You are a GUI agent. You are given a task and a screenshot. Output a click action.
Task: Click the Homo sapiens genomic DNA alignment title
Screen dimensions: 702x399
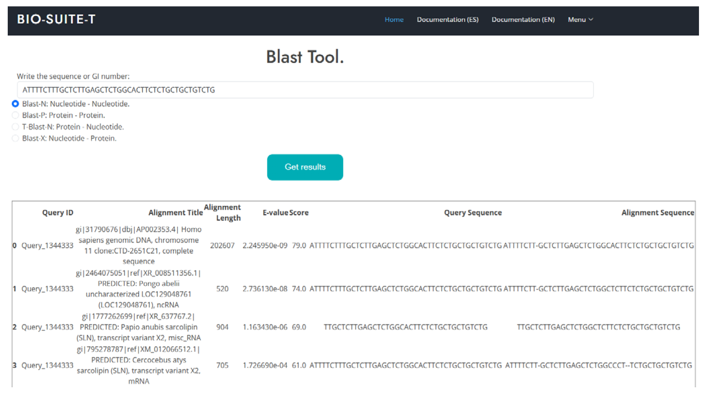139,245
